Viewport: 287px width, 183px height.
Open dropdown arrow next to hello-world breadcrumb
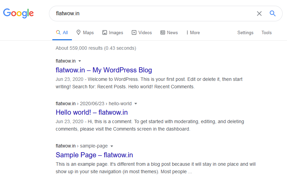(136, 104)
